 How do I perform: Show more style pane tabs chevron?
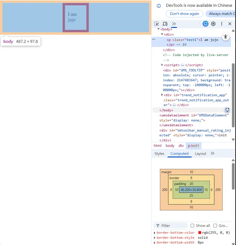[212, 153]
